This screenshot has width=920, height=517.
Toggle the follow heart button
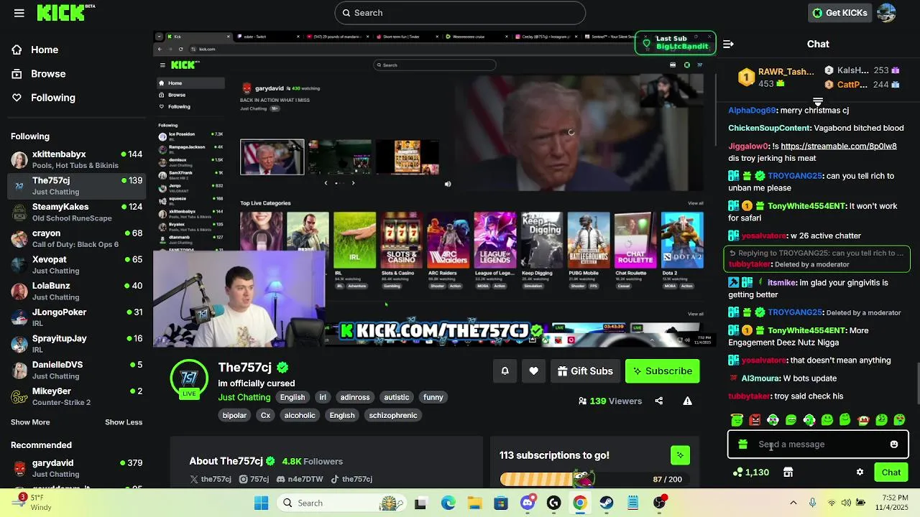[533, 371]
